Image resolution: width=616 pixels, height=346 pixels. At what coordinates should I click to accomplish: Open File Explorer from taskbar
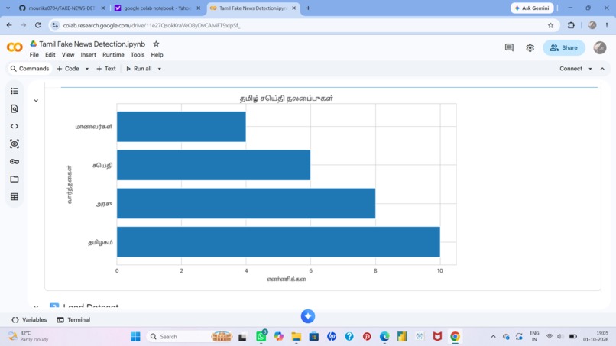297,337
